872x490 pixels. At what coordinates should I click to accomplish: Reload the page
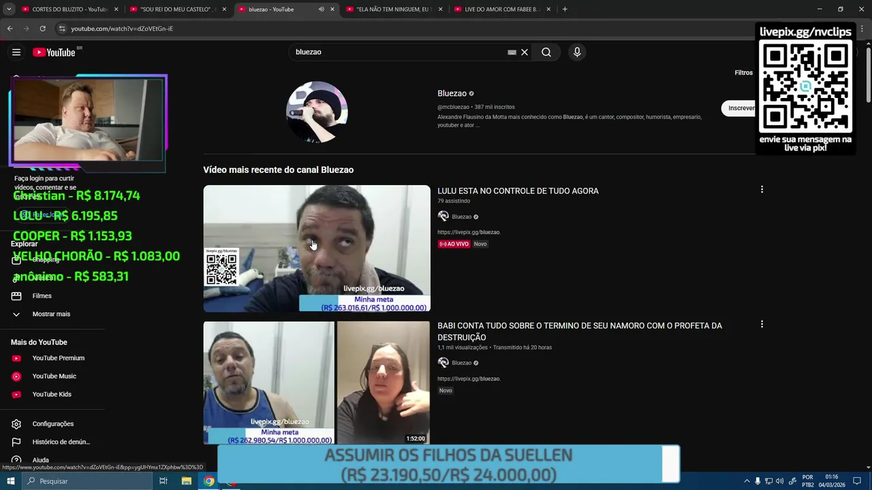coord(42,29)
